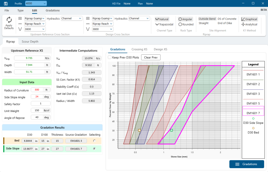Open the Profile 4000 dropdown
The height and width of the screenshot is (172, 268).
[x=36, y=4]
